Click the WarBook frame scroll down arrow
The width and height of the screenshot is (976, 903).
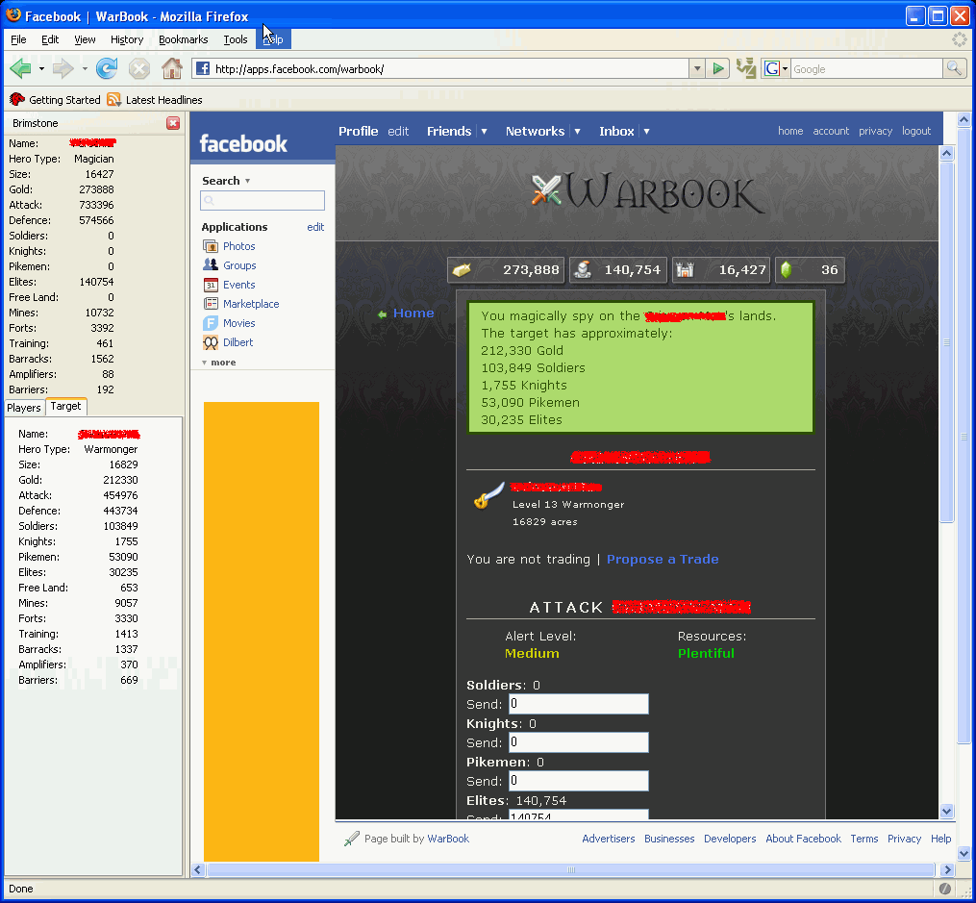pos(947,811)
